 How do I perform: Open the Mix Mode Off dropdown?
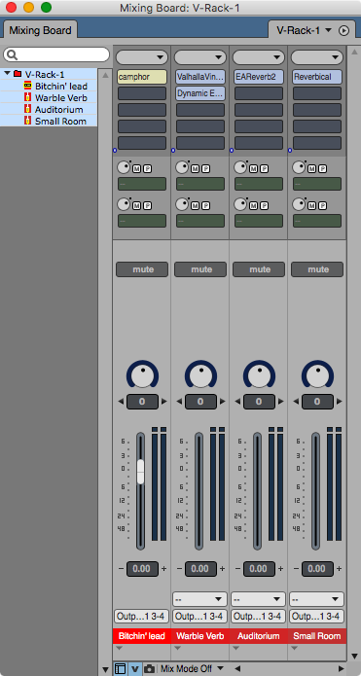point(193,668)
